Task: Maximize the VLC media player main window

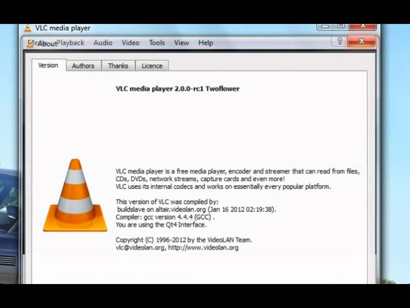Action: (x=341, y=26)
